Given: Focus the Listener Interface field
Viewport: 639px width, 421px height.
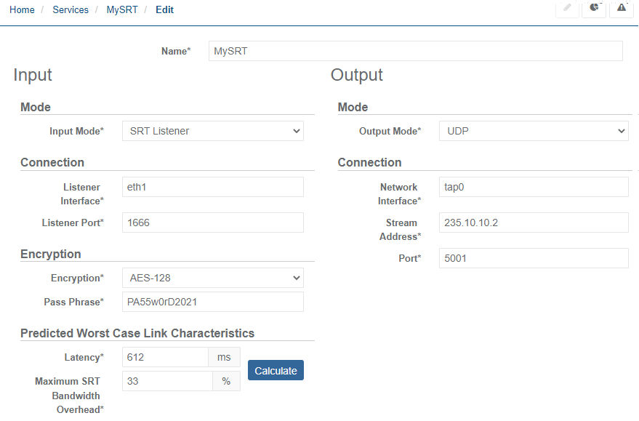Looking at the screenshot, I should tap(212, 187).
